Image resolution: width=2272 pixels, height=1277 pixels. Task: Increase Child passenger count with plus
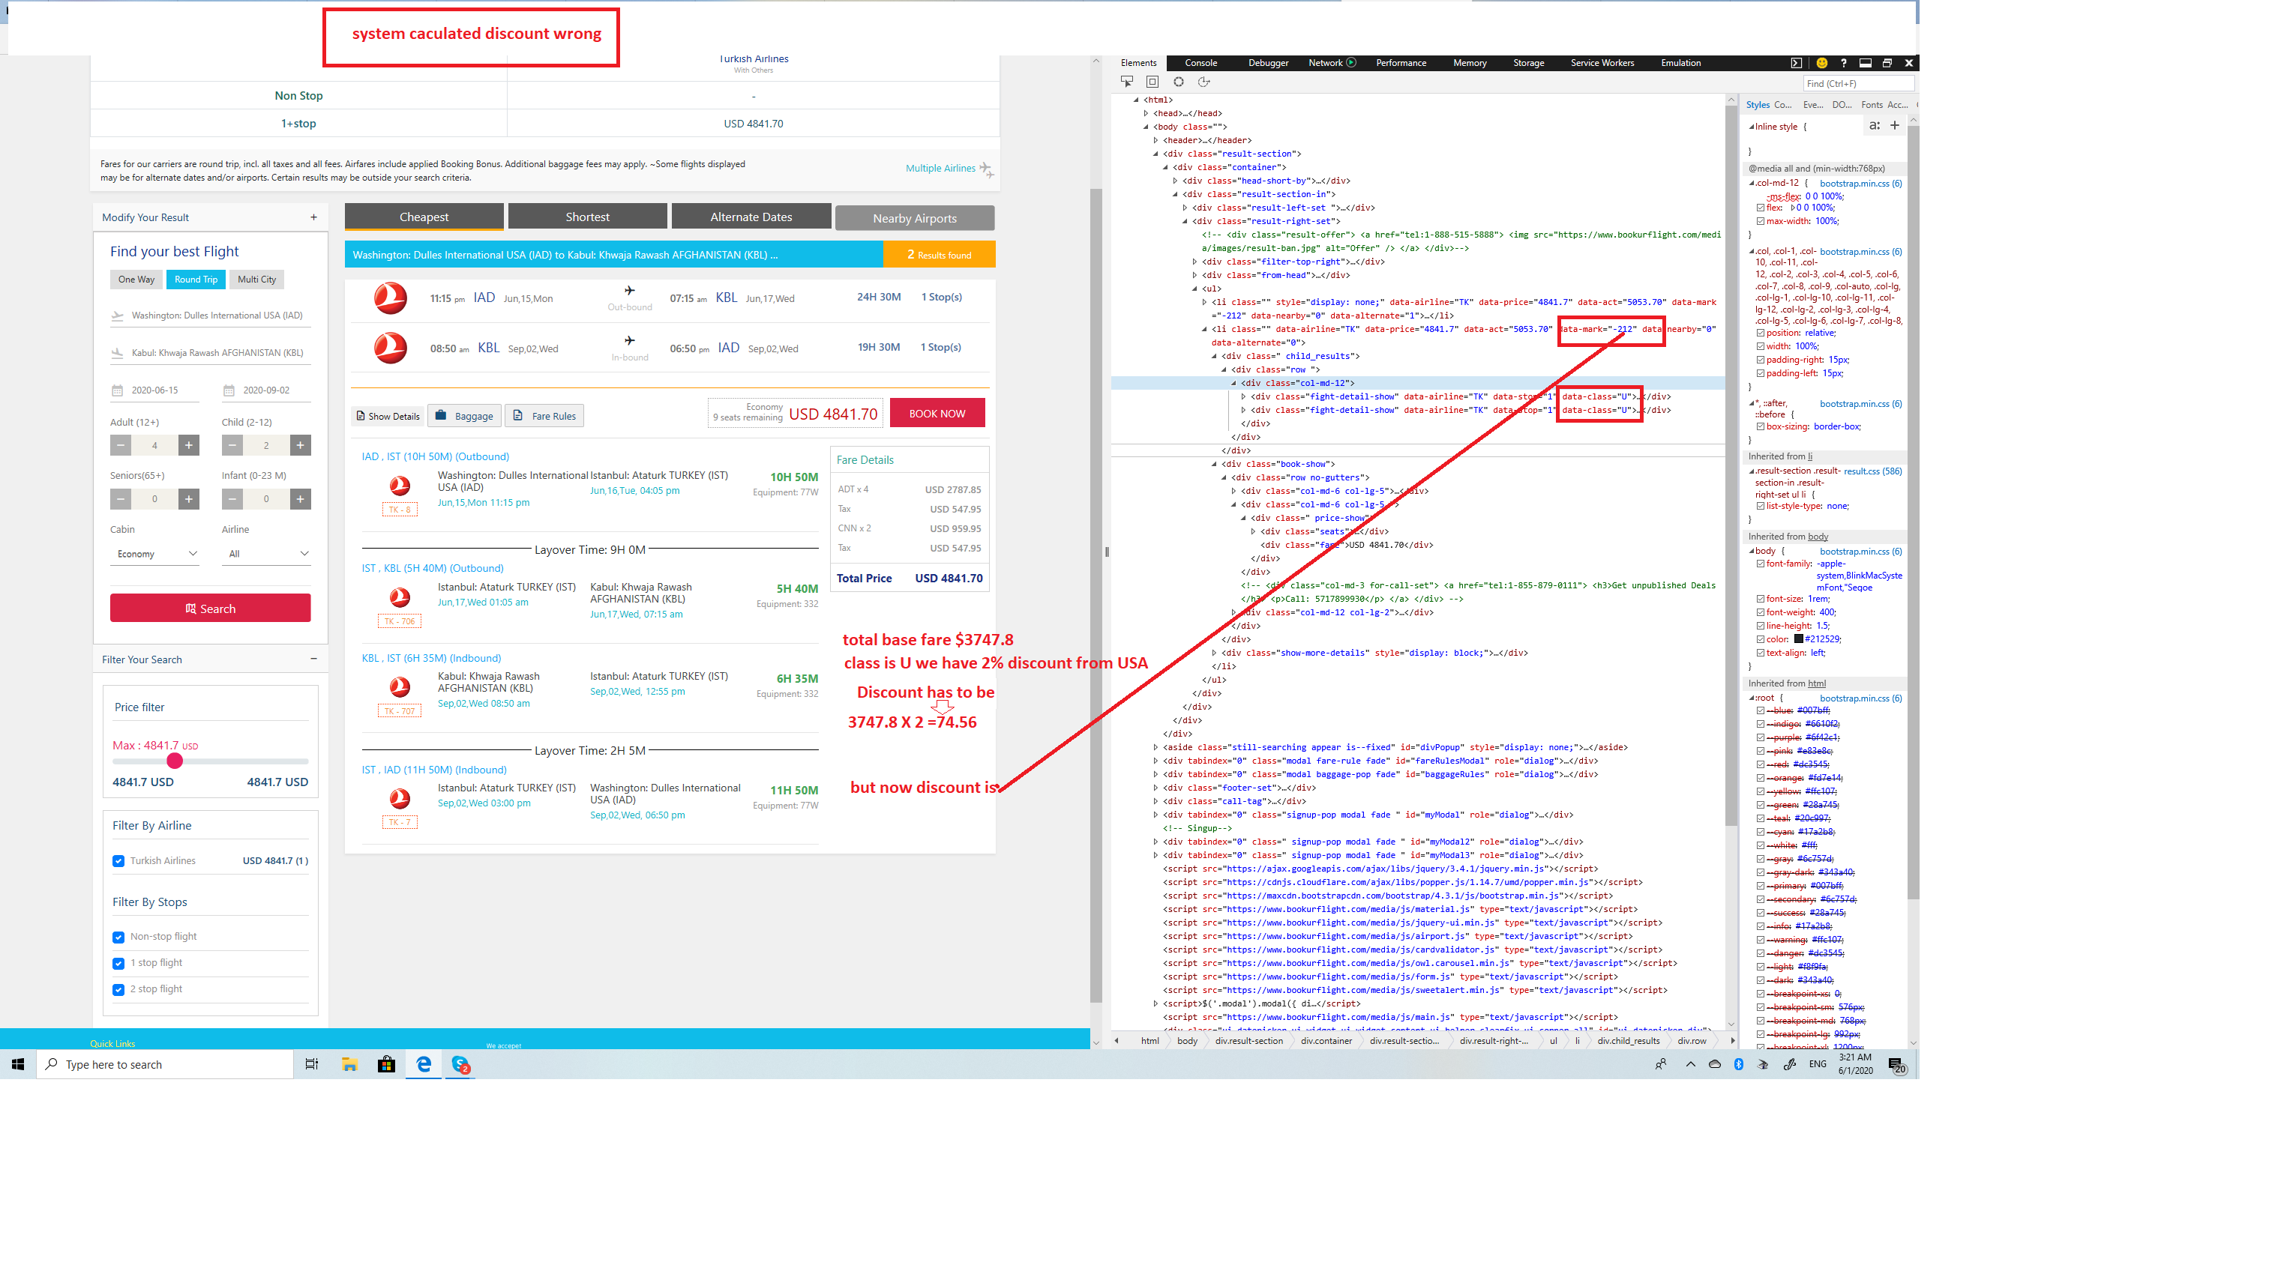pyautogui.click(x=300, y=445)
